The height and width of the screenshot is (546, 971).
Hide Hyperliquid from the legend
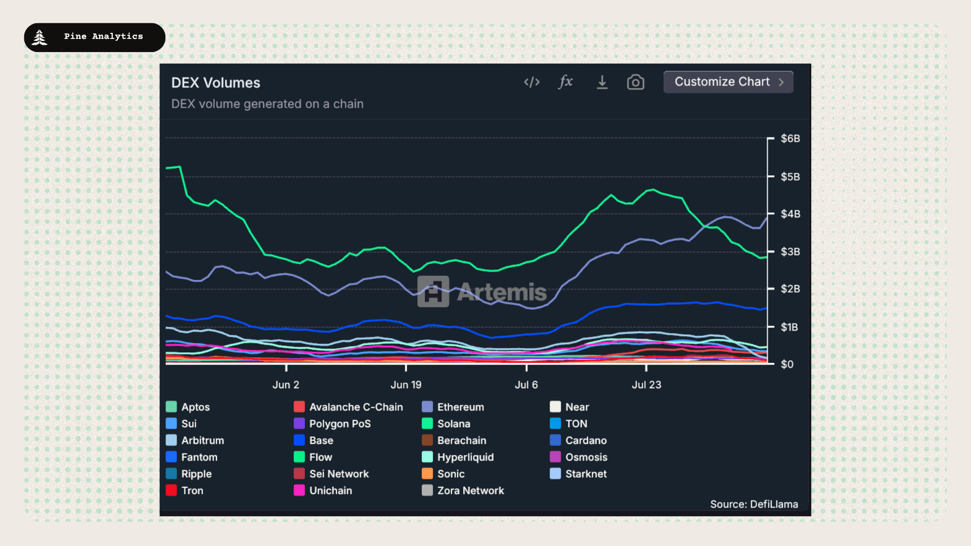coord(458,457)
